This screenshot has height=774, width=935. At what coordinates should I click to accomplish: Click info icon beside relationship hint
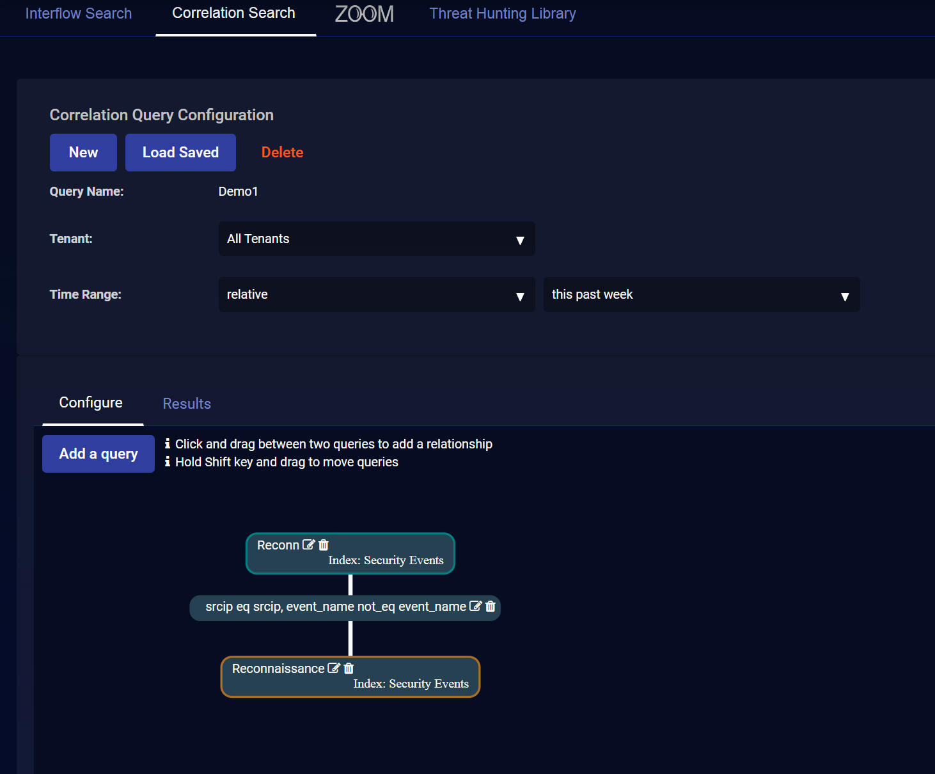[168, 444]
